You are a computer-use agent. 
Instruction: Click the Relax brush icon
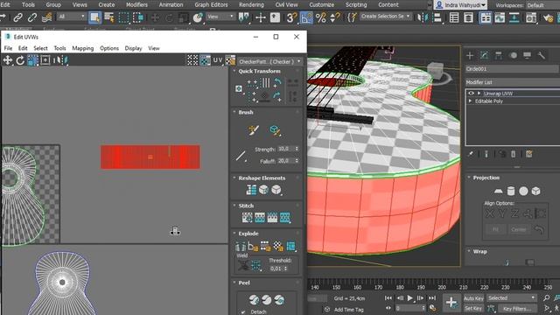pos(275,130)
